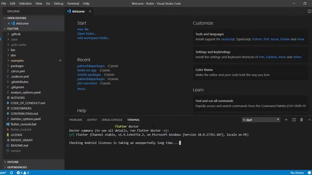Open dartdoc_options.yaml file
The width and height of the screenshot is (312, 175).
tap(25, 119)
